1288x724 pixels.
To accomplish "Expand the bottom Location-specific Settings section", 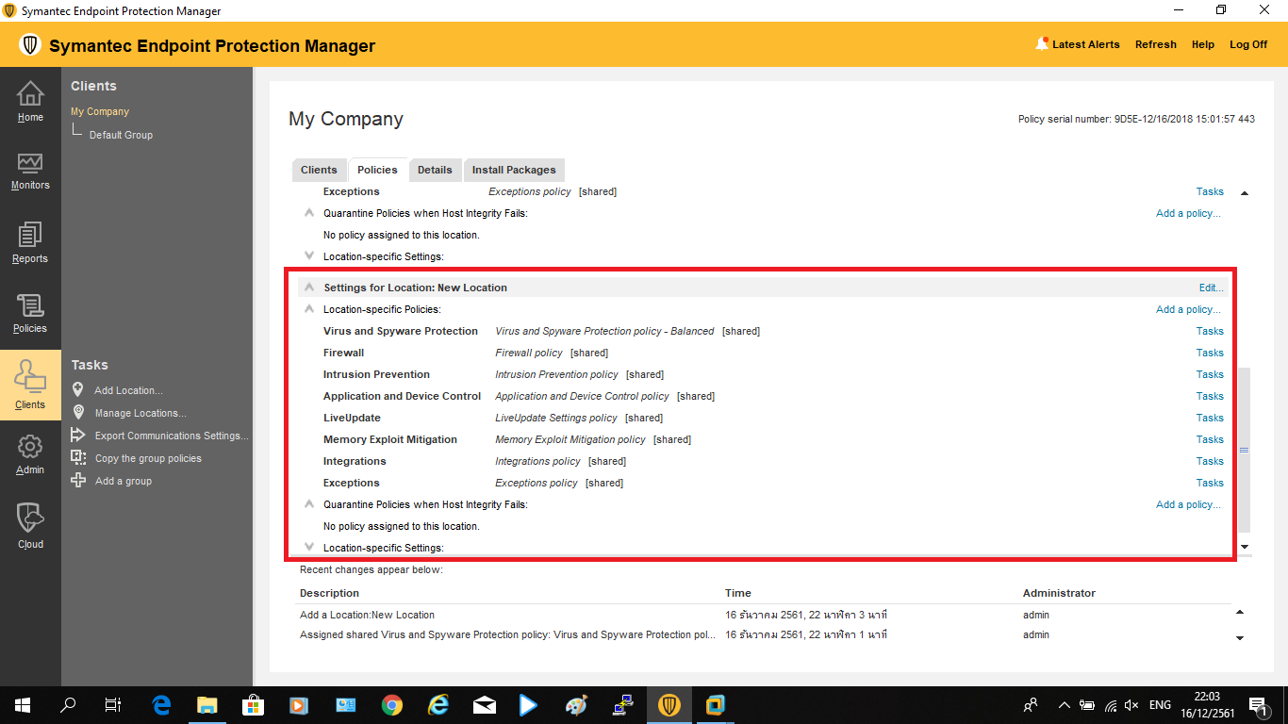I will tap(309, 548).
